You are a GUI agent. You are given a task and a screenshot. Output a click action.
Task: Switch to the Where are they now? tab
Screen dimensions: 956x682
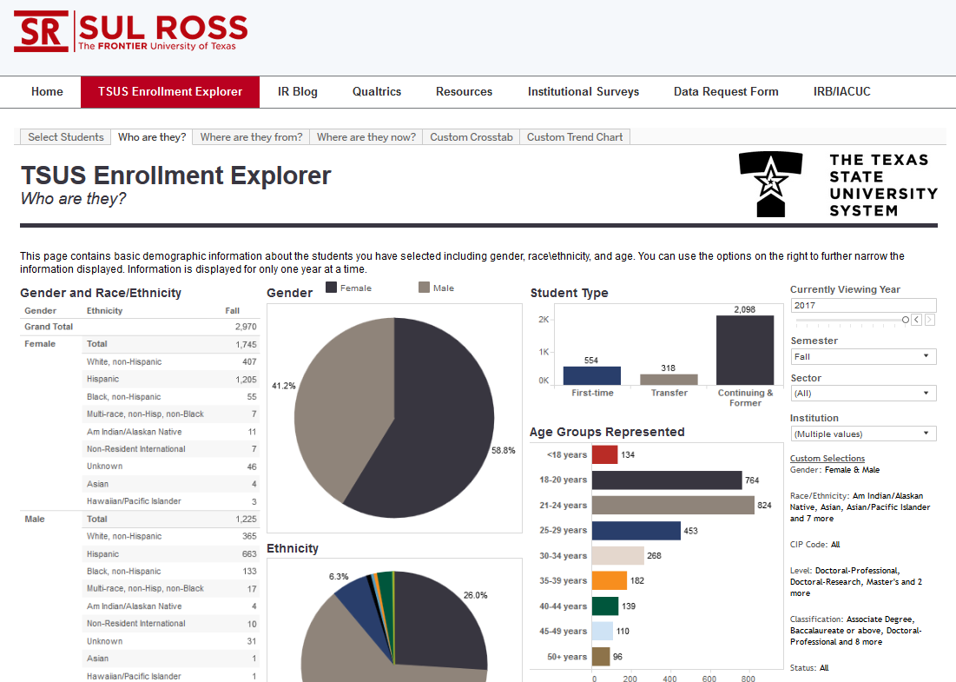pos(366,137)
